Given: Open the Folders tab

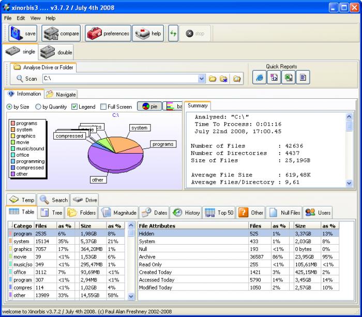Looking at the screenshot, I should point(82,213).
